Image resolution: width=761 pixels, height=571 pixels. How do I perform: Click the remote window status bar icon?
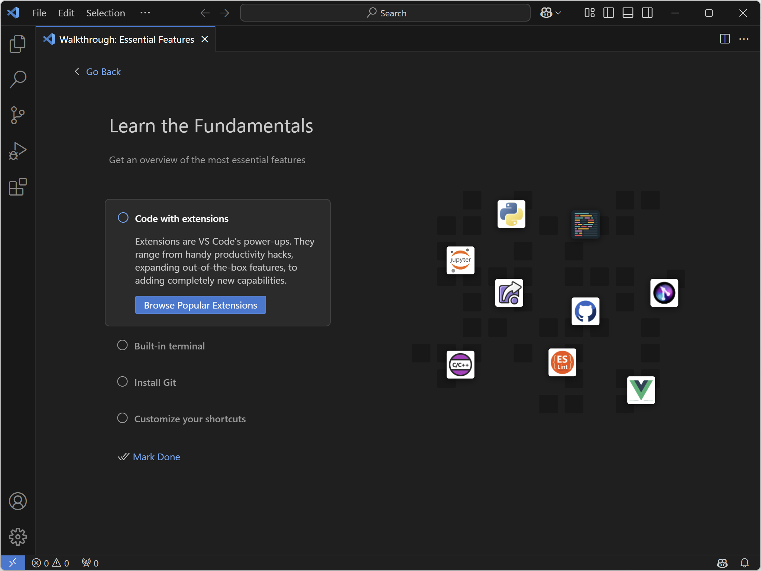pyautogui.click(x=13, y=563)
